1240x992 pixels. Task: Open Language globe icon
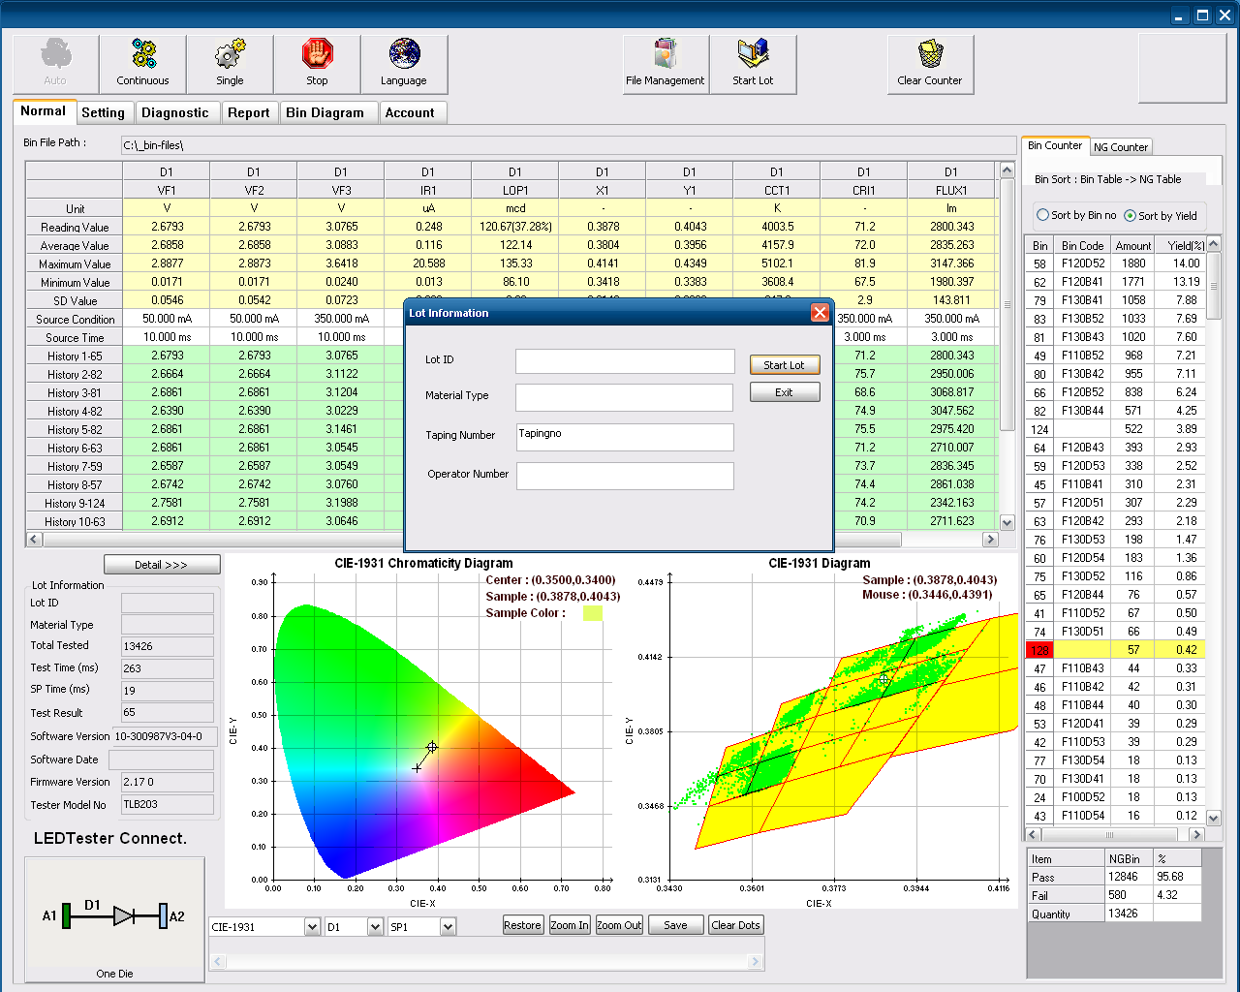tap(404, 64)
